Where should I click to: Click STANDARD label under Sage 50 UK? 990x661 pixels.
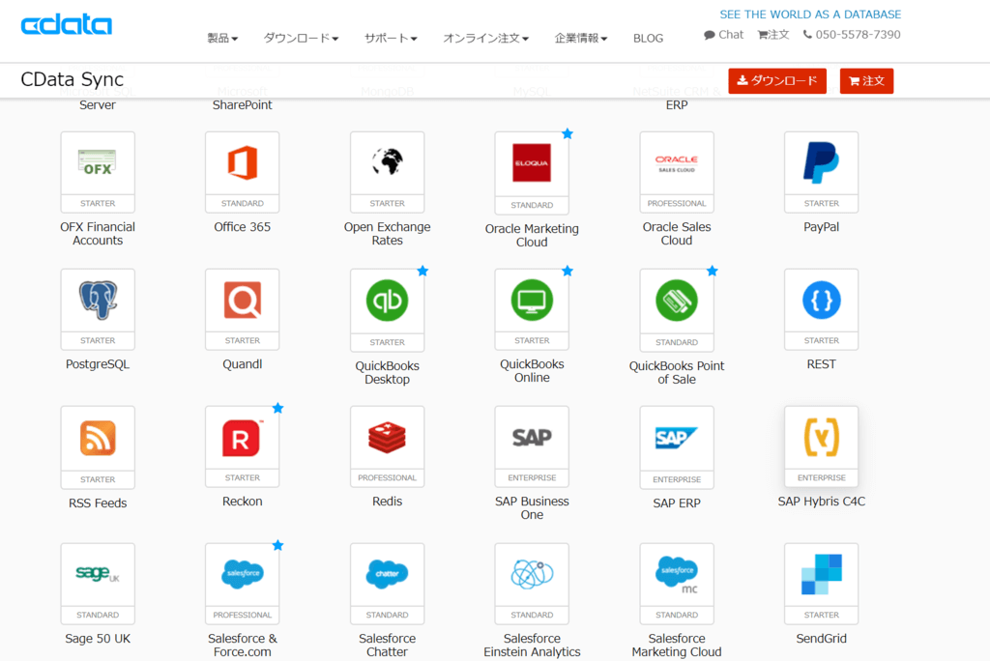98,615
